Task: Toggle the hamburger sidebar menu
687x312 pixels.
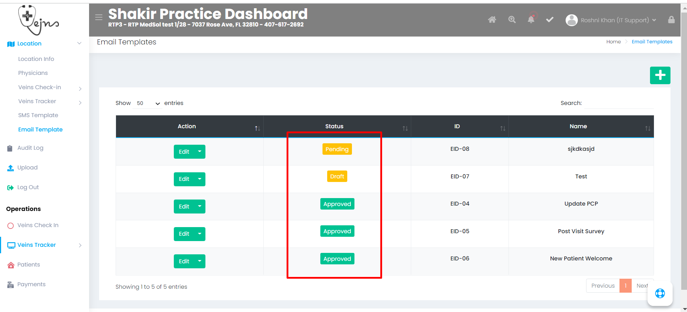Action: tap(99, 17)
